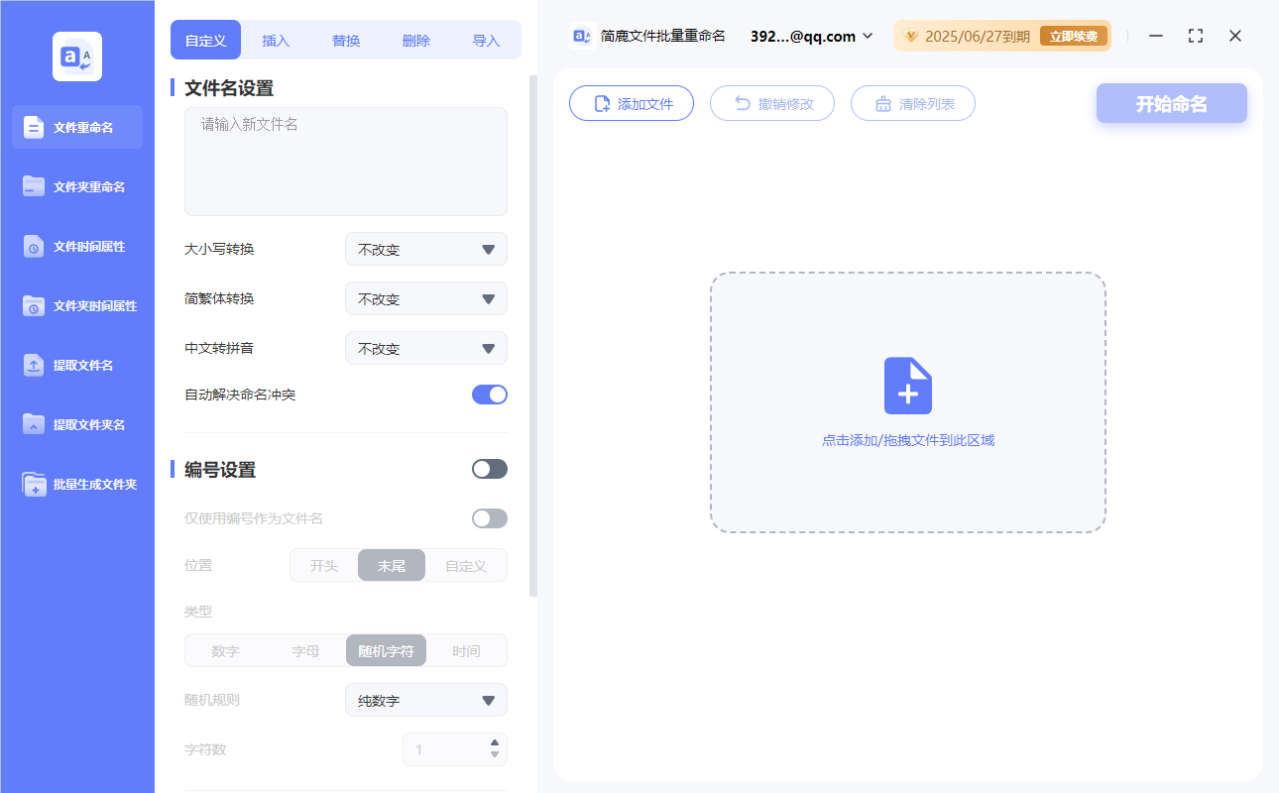Screen dimensions: 1279x793
Task: Click the new filename input field
Action: 345,161
